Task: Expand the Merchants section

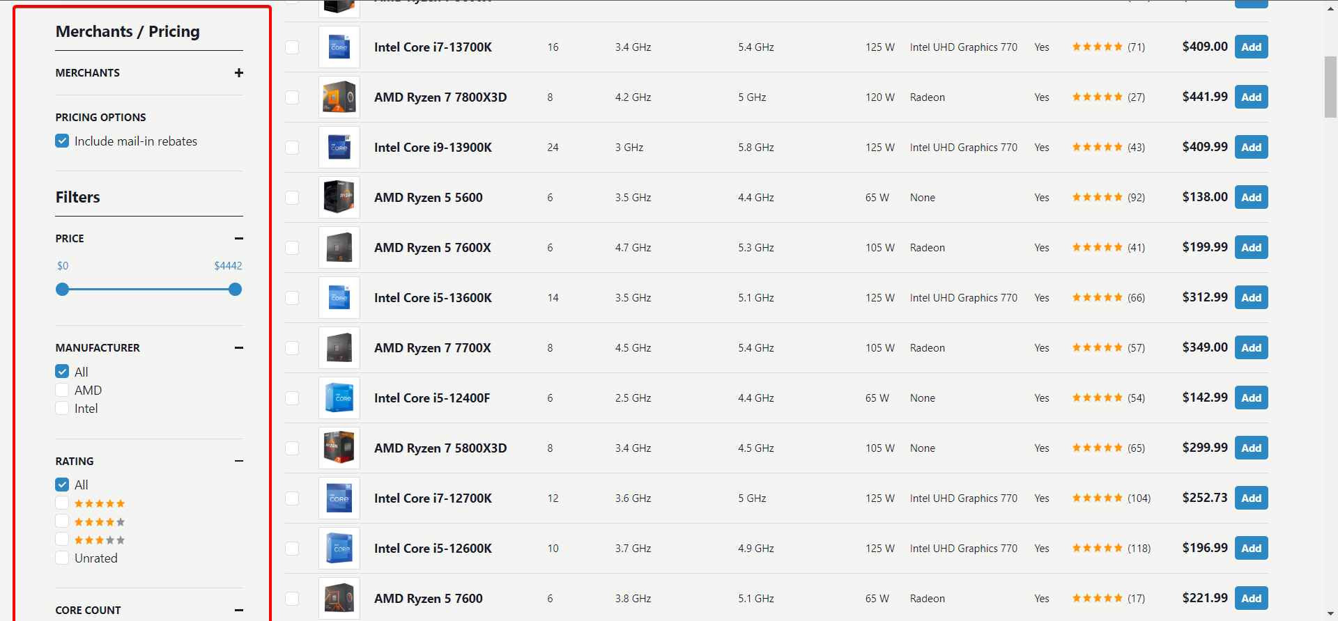Action: coord(239,73)
